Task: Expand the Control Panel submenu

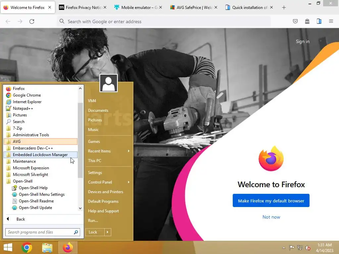Action: click(109, 182)
